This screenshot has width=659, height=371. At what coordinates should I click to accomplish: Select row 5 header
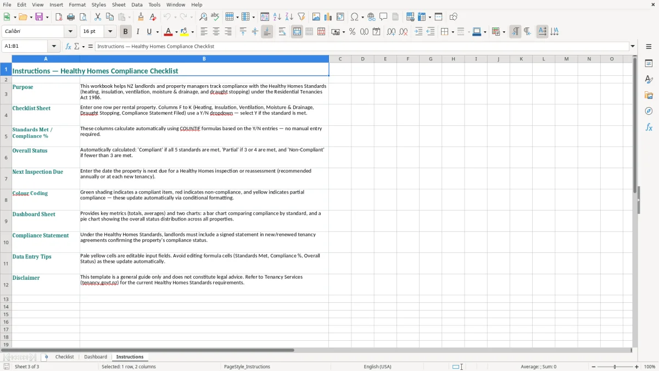(6, 136)
